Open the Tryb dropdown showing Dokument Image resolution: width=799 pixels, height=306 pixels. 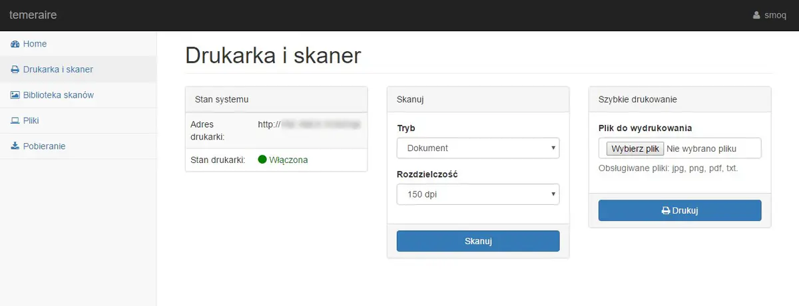click(x=478, y=148)
